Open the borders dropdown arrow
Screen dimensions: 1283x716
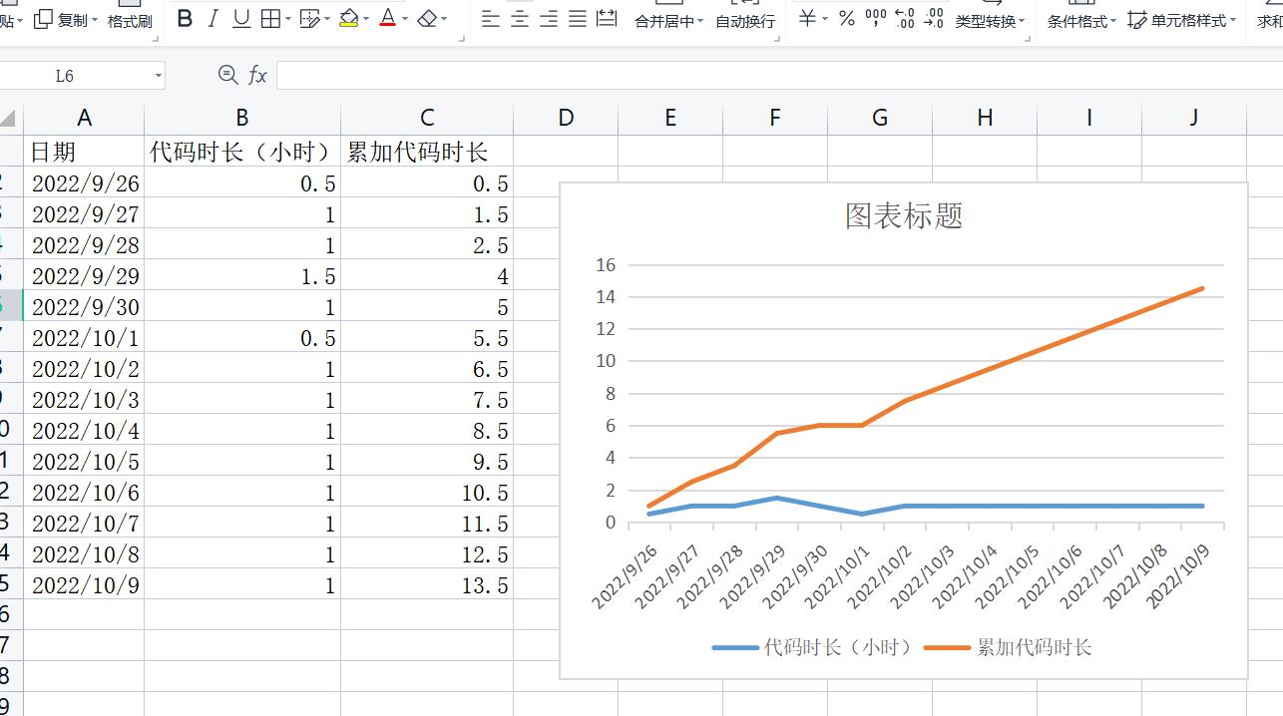[288, 20]
